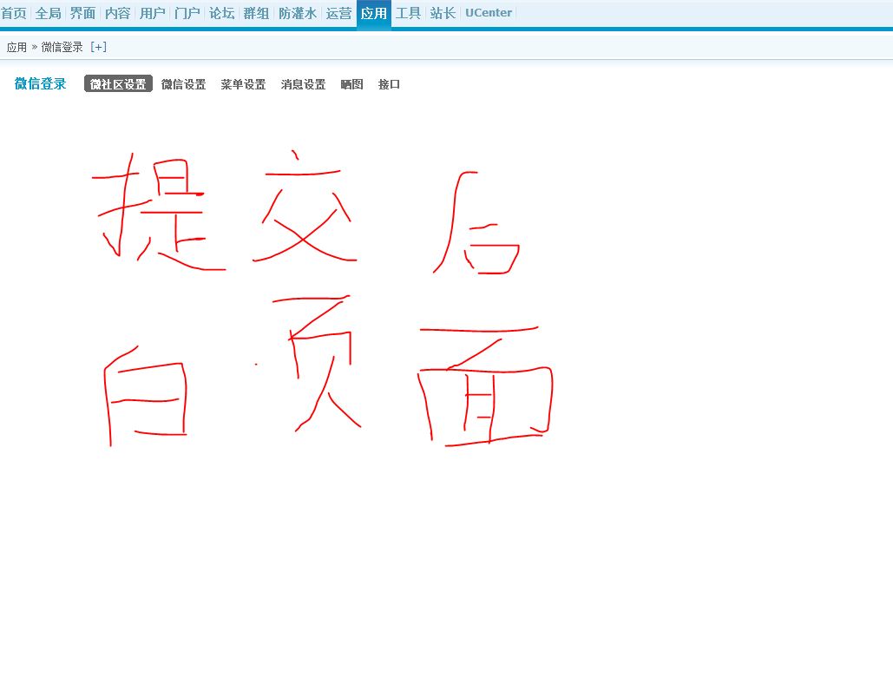Switch to the 菜单设置 tab
The image size is (893, 698).
click(x=243, y=84)
